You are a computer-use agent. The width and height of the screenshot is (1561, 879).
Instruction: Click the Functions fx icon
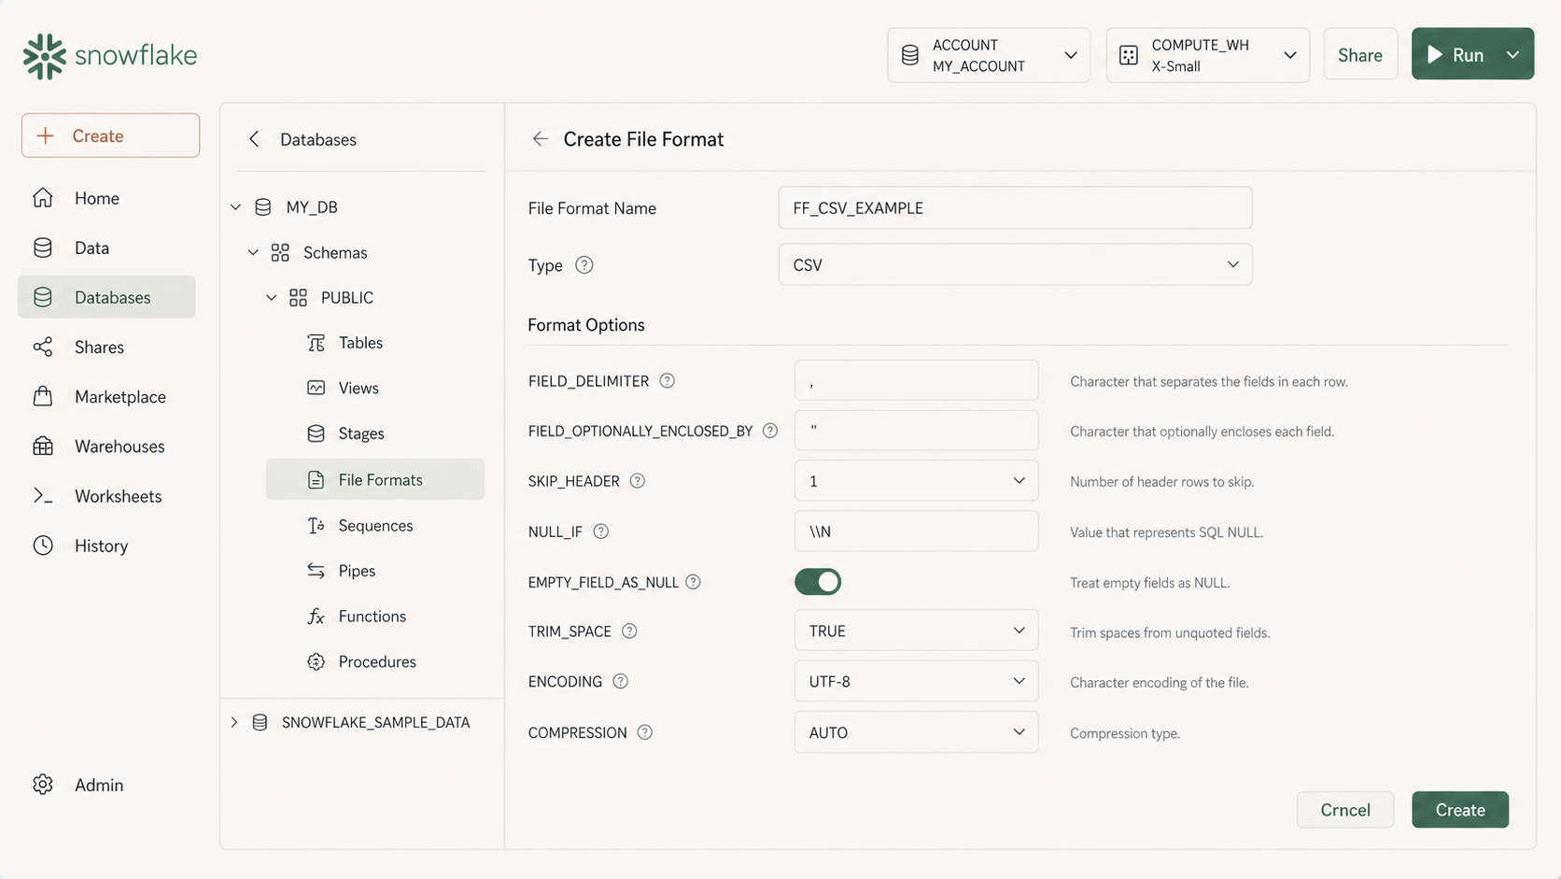[316, 617]
